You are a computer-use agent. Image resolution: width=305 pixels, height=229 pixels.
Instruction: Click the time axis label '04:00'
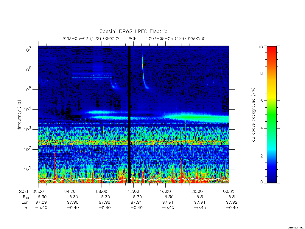coord(70,191)
